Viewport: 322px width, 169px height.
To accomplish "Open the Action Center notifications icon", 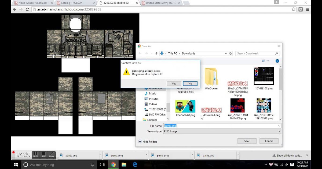I will pos(292,164).
